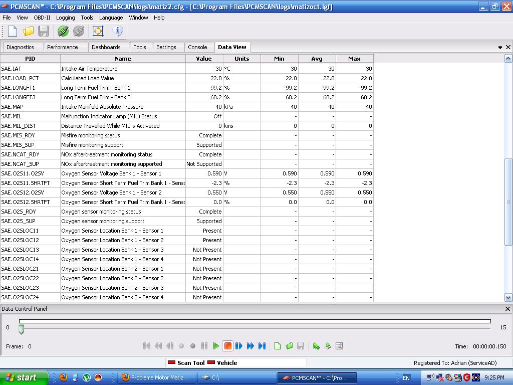The image size is (513, 385).
Task: Click the Max column header
Action: point(354,59)
